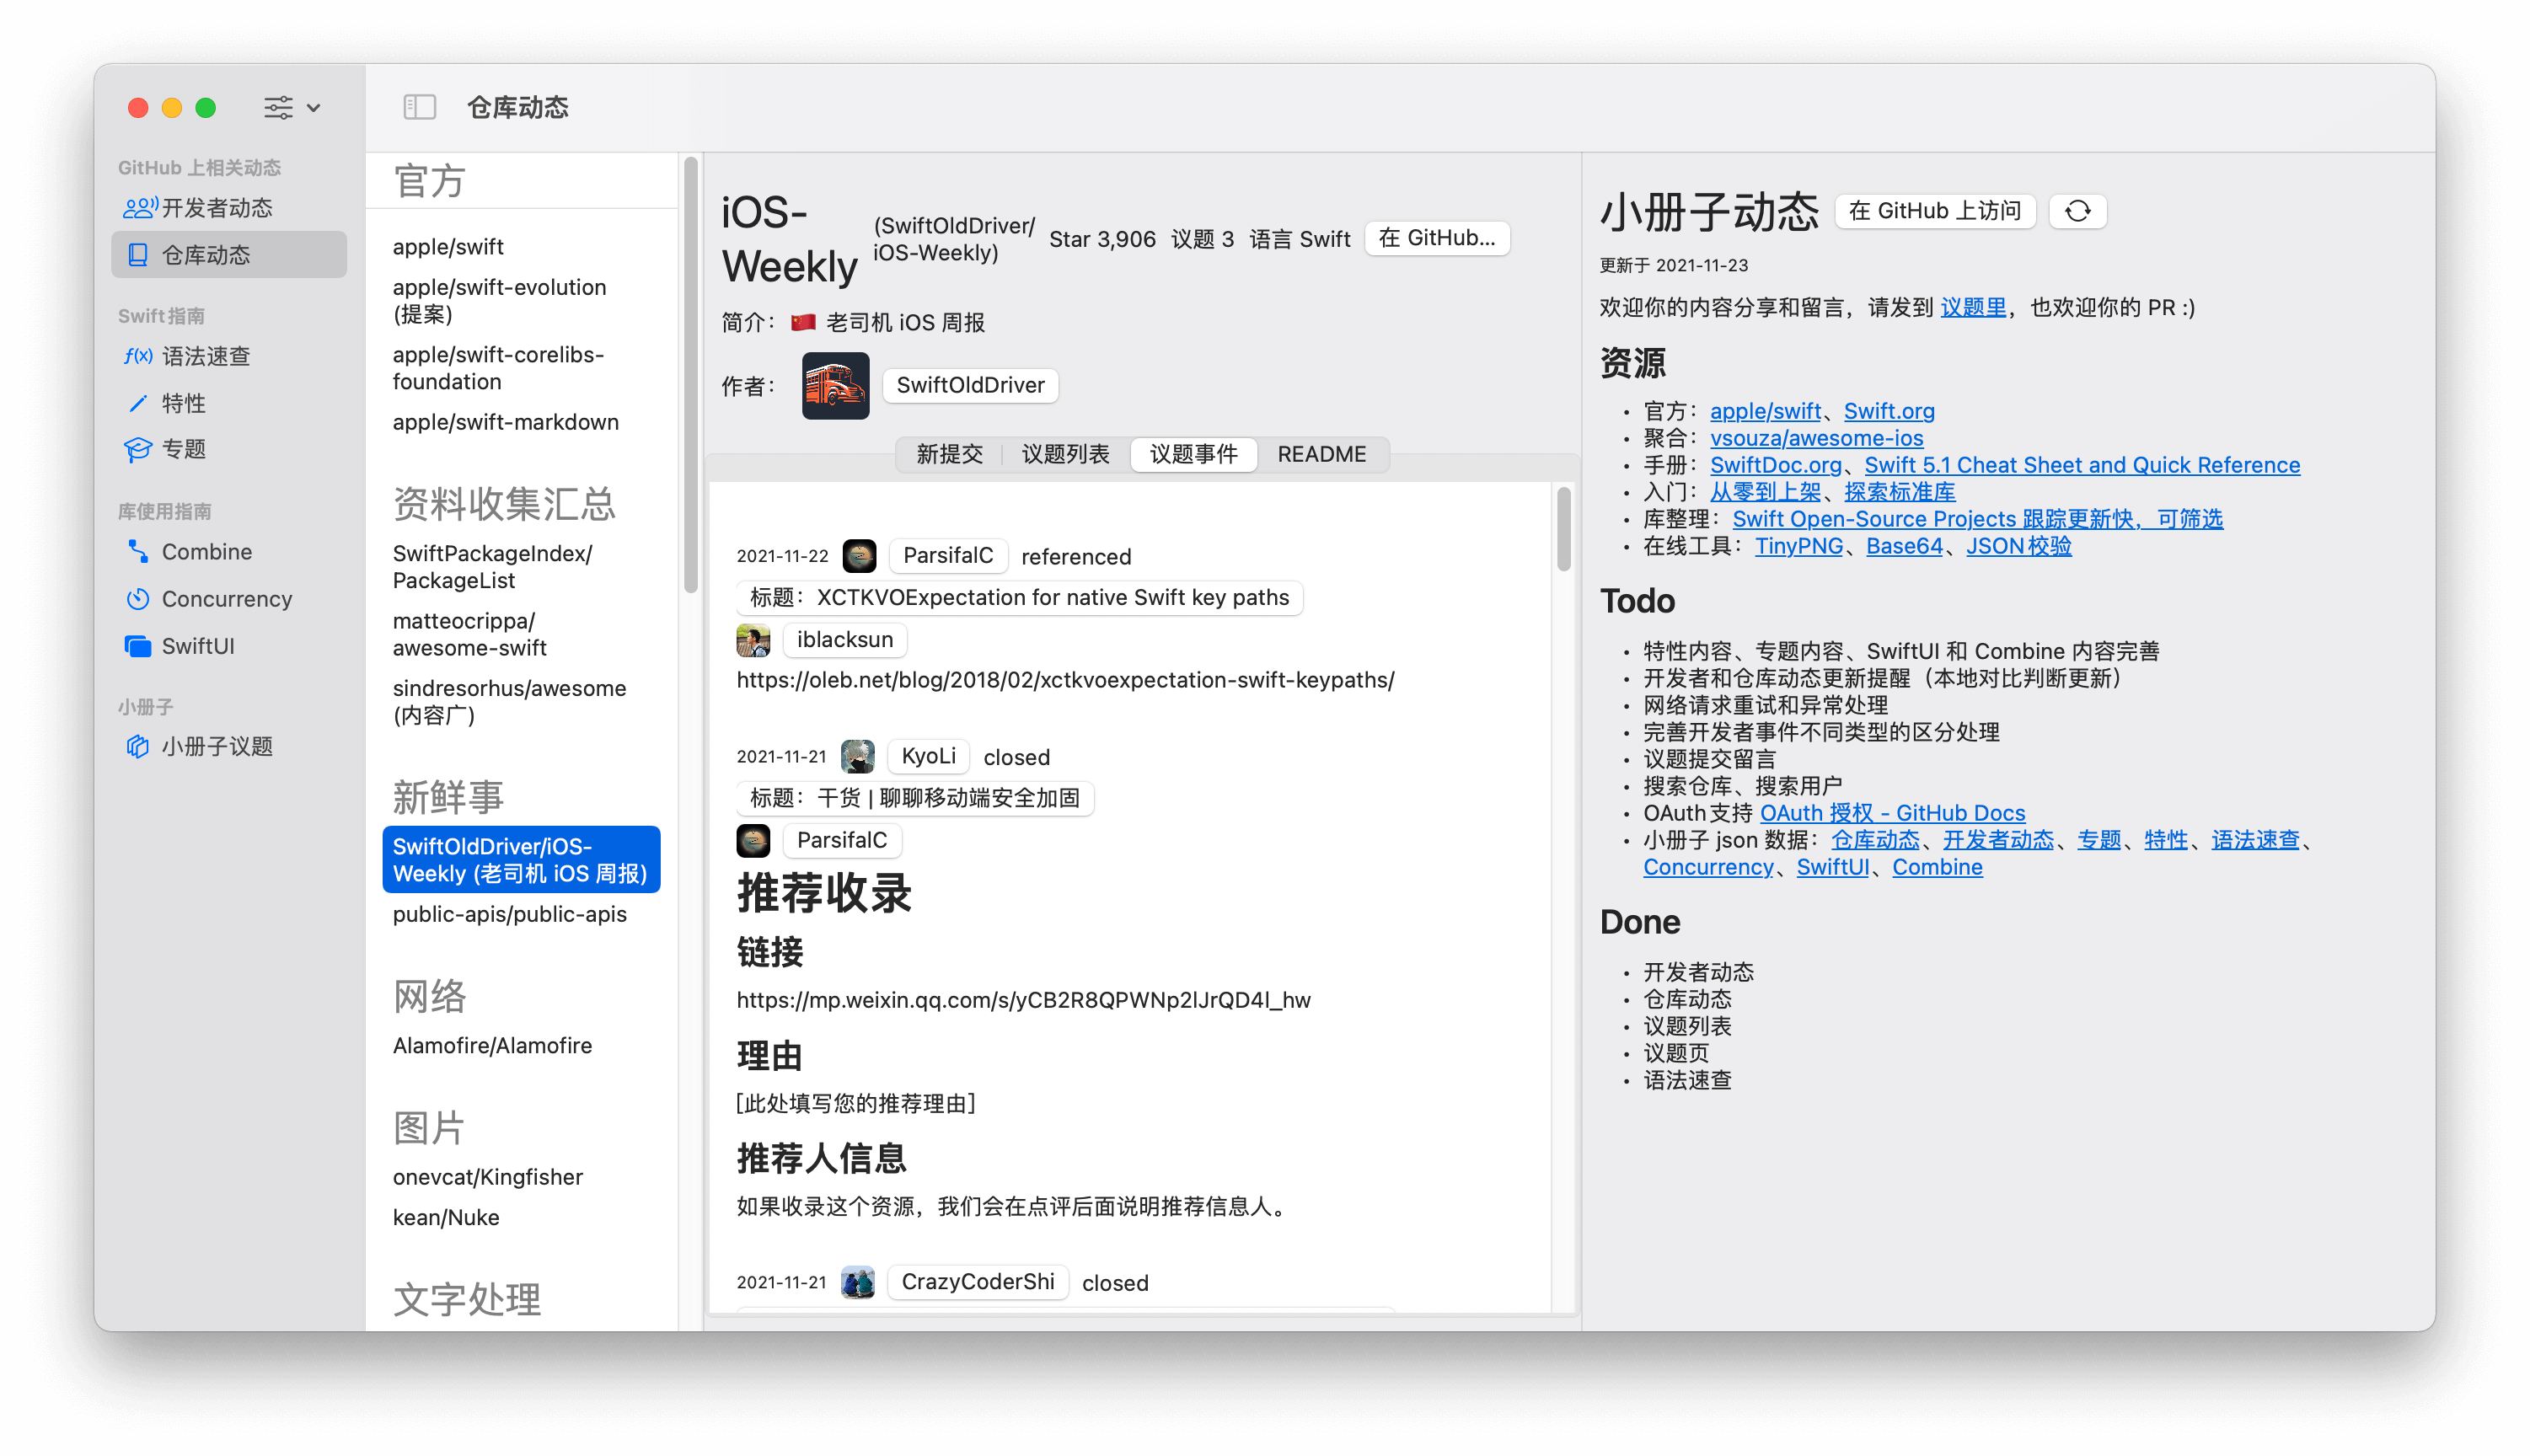Click iblacksun's avatar image

click(753, 639)
